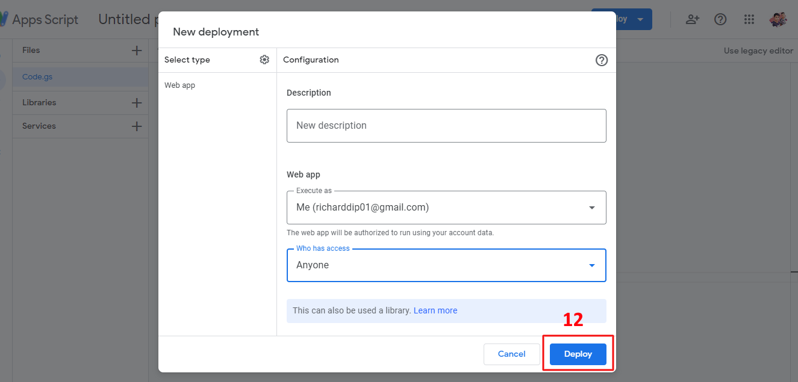Select Web app deployment type

click(180, 85)
